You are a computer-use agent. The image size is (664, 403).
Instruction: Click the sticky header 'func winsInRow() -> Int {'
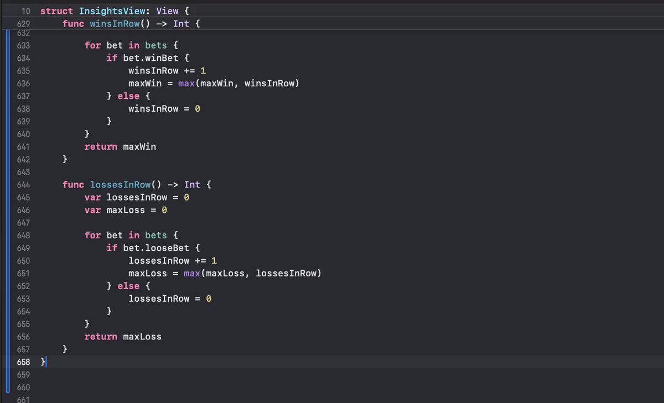coord(131,24)
